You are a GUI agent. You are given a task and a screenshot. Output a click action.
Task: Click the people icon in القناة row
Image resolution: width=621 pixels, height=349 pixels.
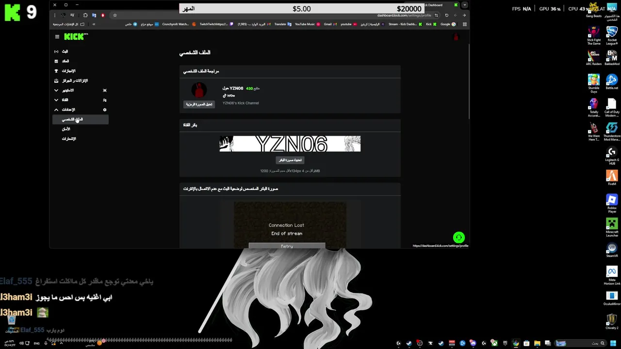[x=105, y=100]
